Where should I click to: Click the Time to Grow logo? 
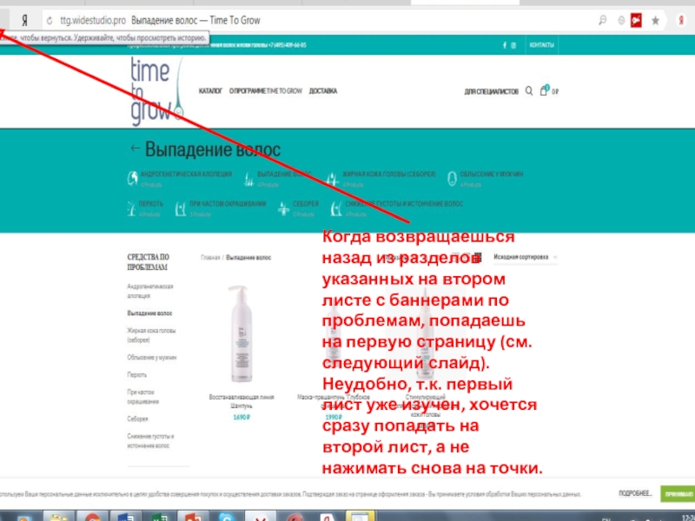click(156, 92)
